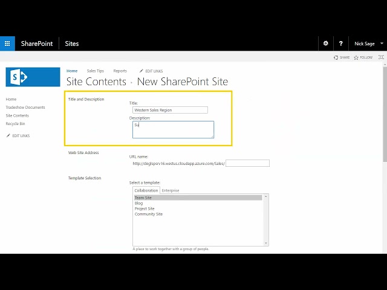Switch to the Collaboration template tab
387x290 pixels.
[146, 190]
